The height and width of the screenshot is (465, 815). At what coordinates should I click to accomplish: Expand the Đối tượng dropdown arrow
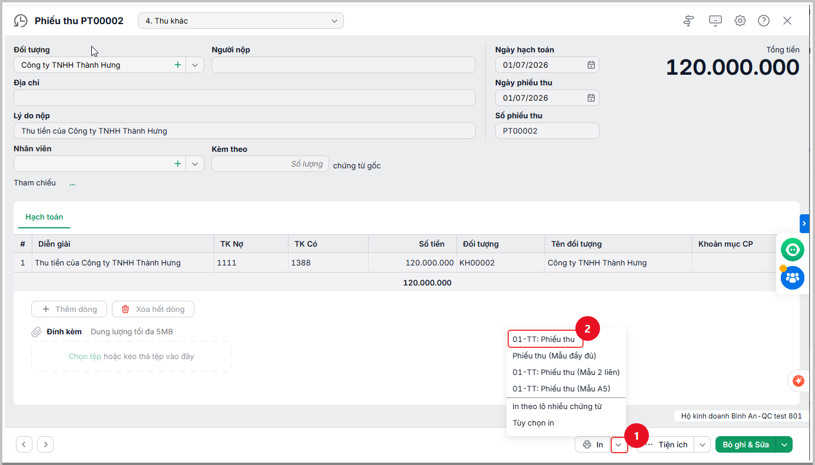pos(195,65)
